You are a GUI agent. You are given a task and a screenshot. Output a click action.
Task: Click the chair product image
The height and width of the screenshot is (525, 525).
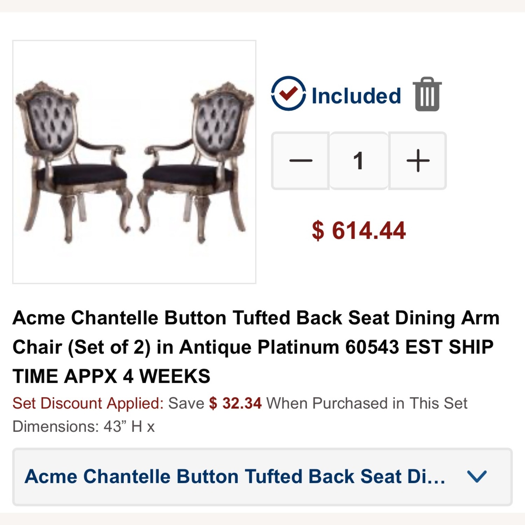click(x=134, y=162)
